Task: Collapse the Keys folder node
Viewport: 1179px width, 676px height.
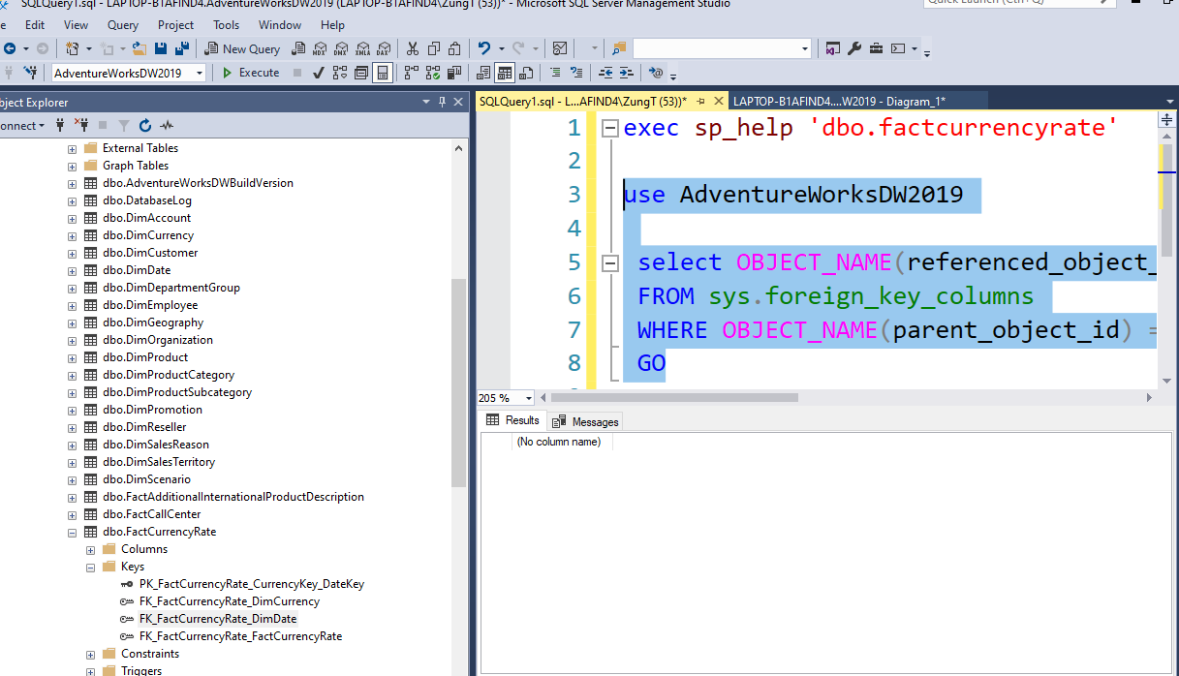Action: [90, 567]
